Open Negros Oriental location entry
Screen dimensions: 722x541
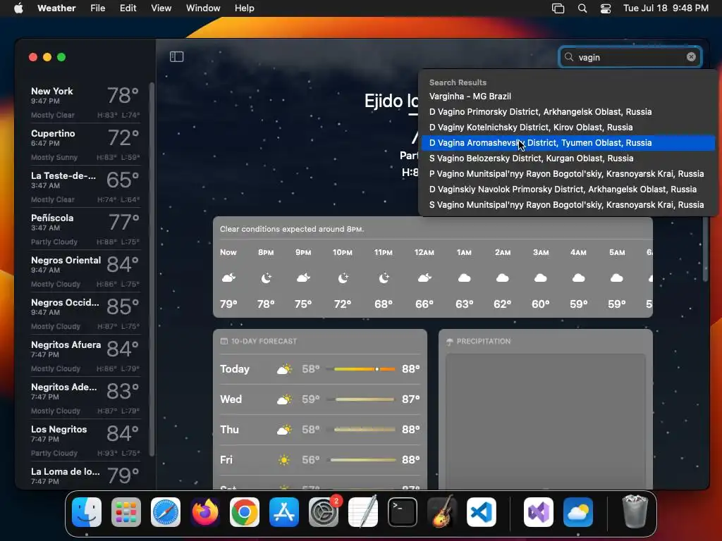point(85,271)
